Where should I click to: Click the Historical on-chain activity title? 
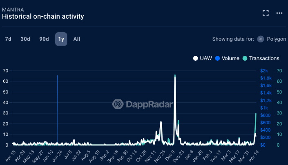(43, 16)
